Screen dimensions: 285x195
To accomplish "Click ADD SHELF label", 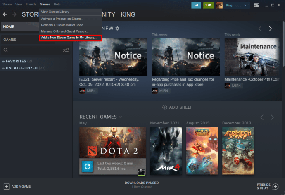I will [x=180, y=107].
